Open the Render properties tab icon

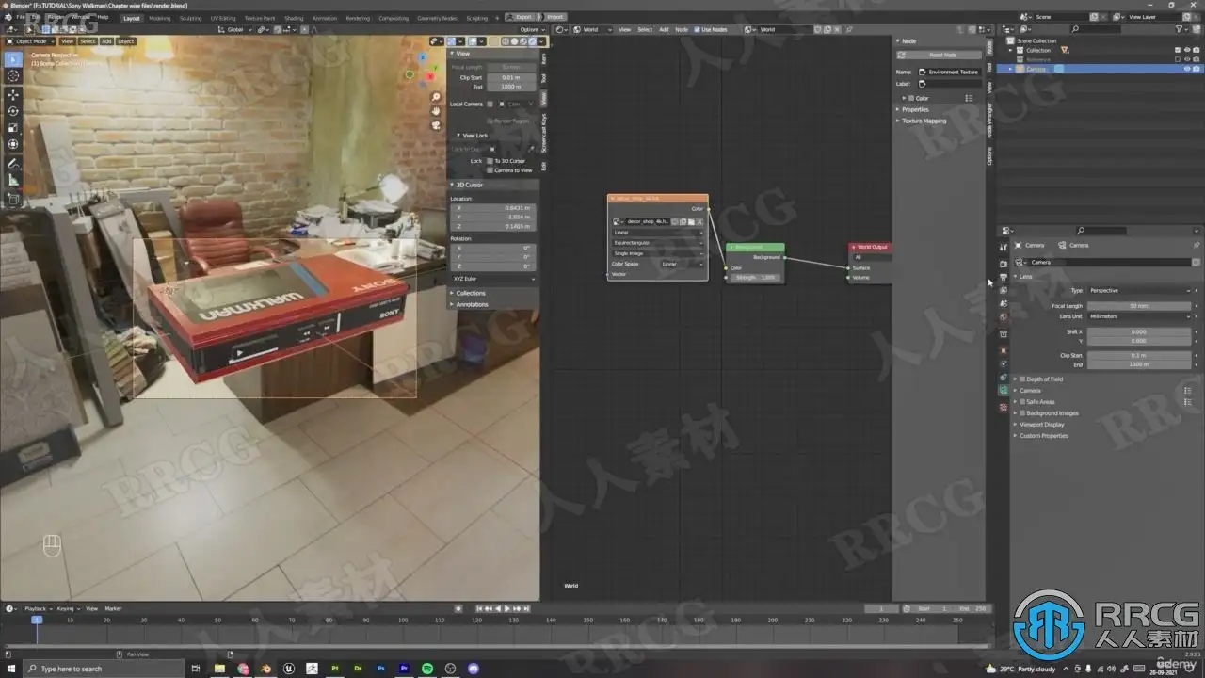[x=1003, y=264]
